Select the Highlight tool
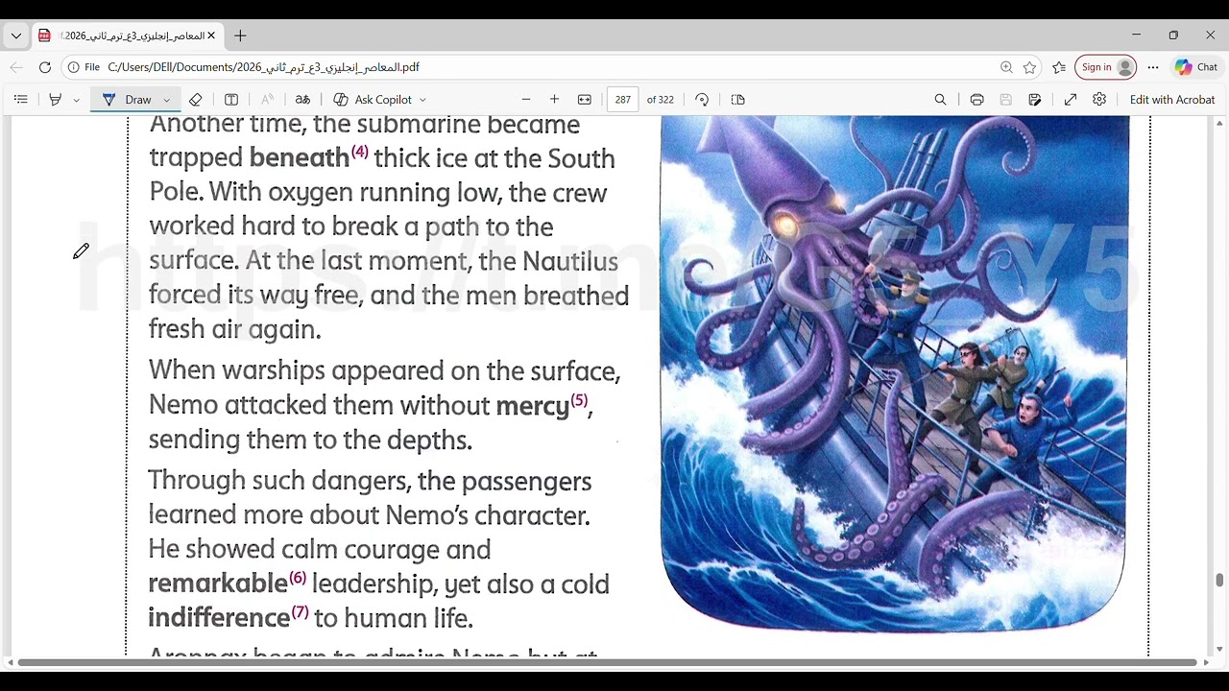The height and width of the screenshot is (691, 1229). point(56,100)
